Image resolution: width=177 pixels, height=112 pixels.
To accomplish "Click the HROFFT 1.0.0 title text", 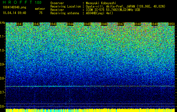I will [x=22, y=2].
